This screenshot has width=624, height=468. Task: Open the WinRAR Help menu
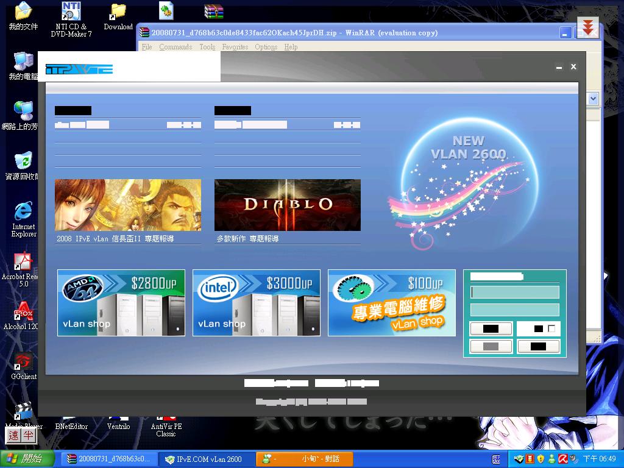291,47
